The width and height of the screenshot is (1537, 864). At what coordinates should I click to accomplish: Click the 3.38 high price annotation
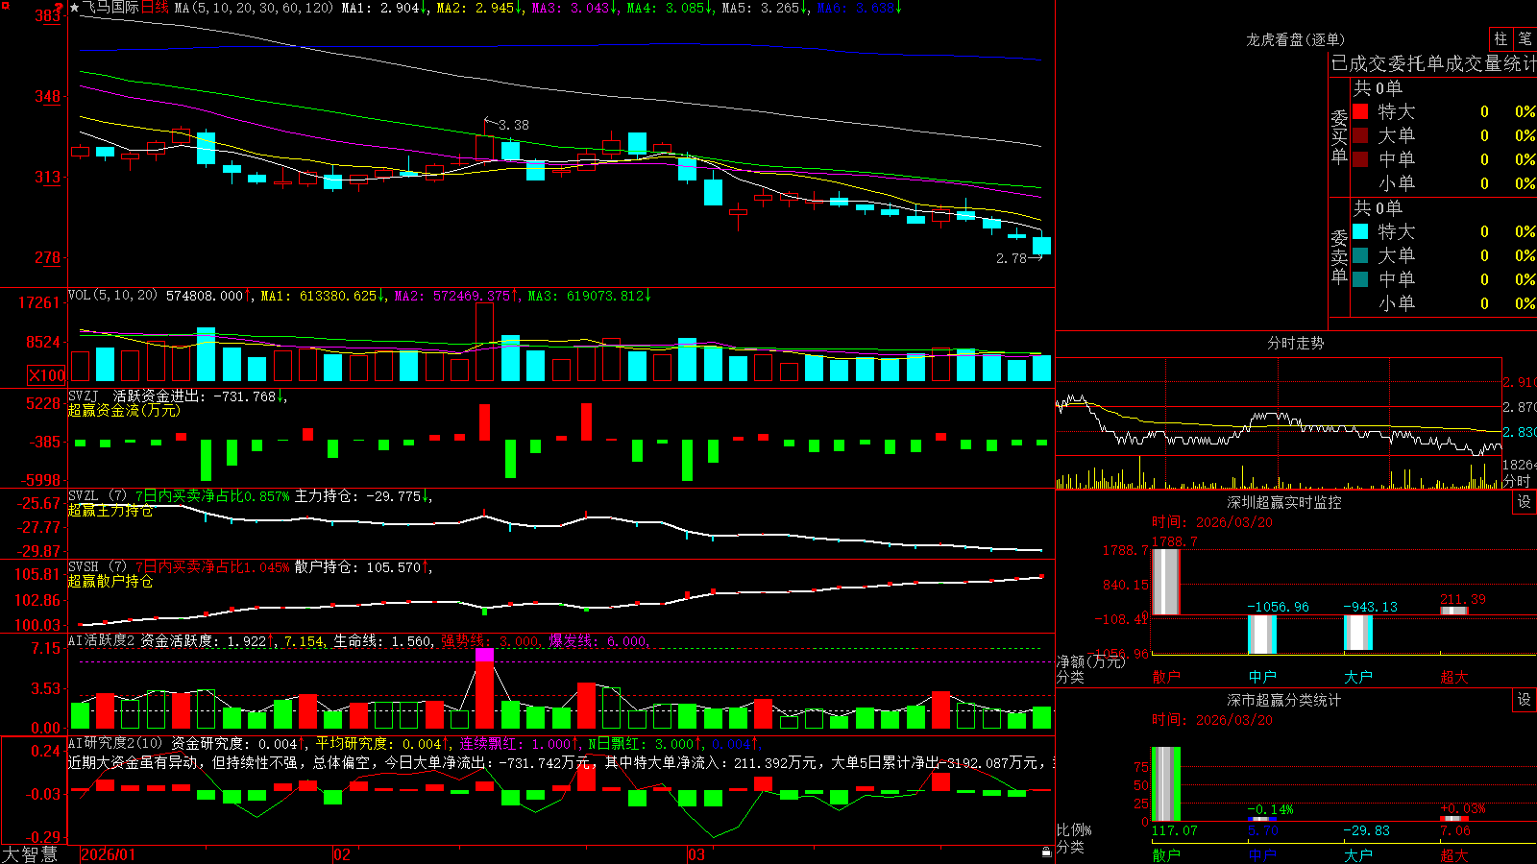(x=513, y=125)
